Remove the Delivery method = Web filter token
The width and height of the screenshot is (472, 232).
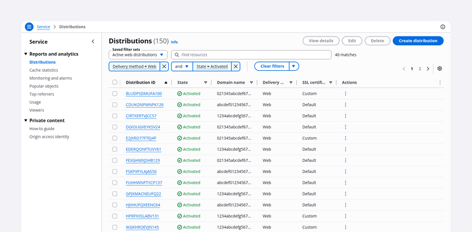[x=164, y=67]
